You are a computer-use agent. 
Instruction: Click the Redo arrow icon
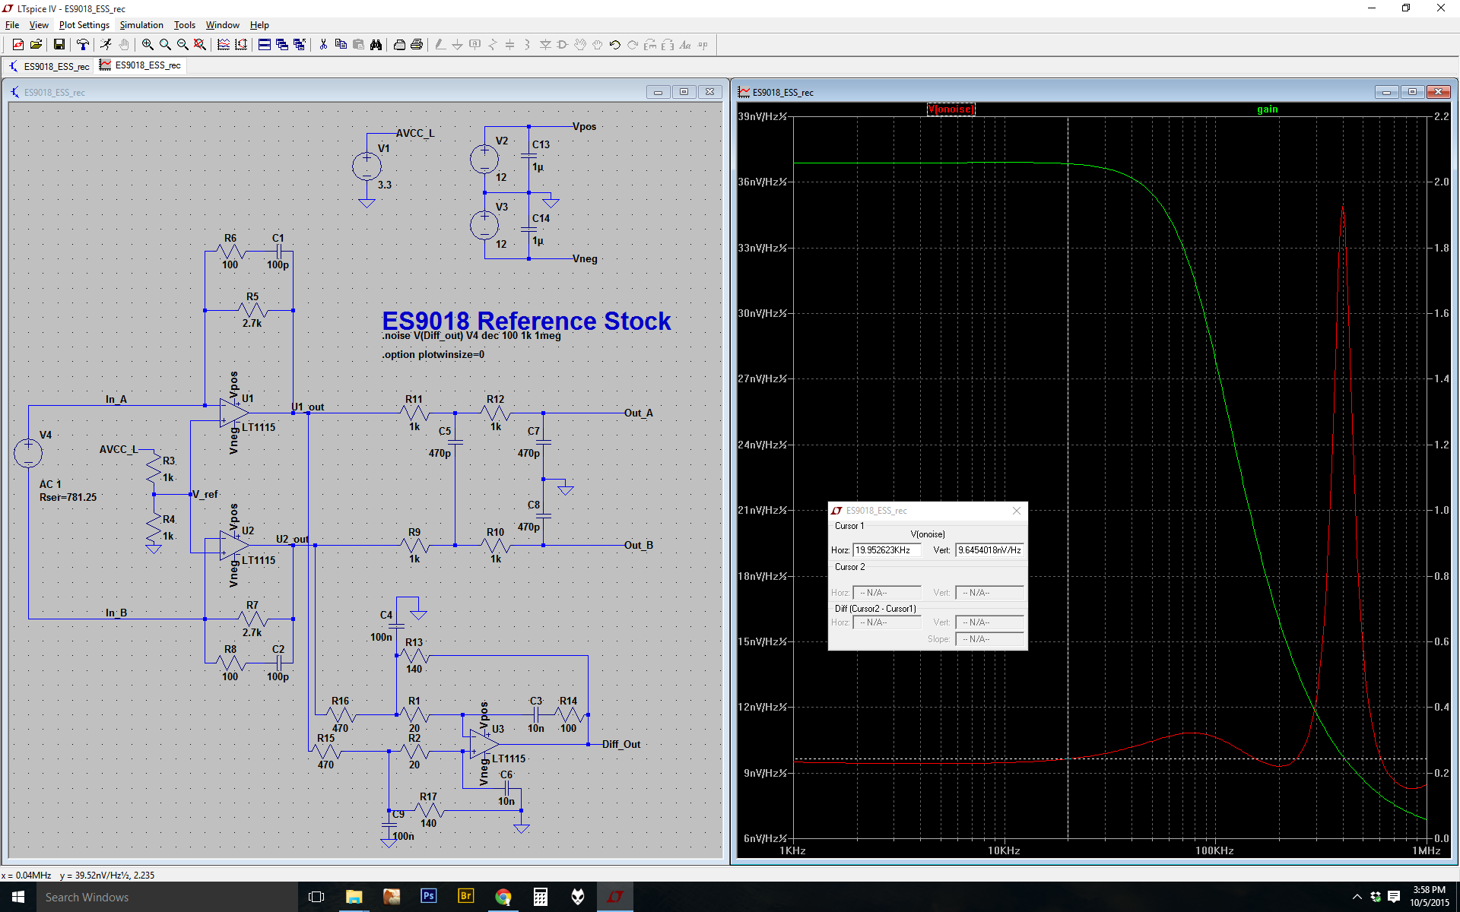click(633, 45)
